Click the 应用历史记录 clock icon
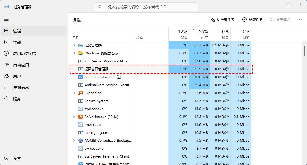 click(x=6, y=53)
